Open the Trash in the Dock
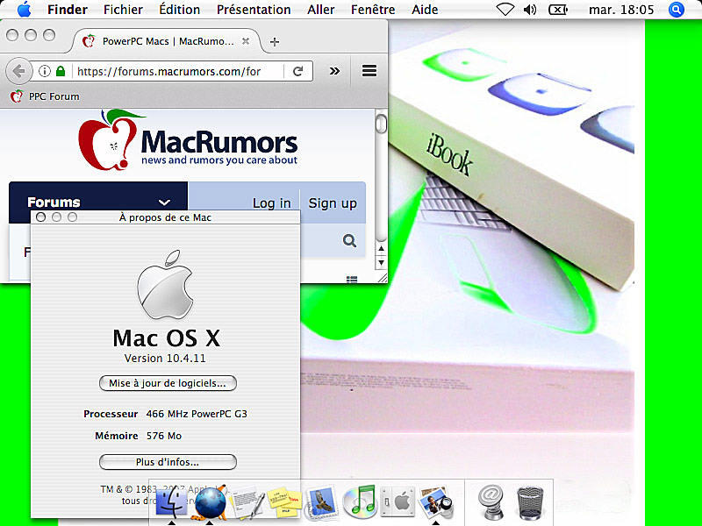Image resolution: width=702 pixels, height=526 pixels. tap(530, 502)
